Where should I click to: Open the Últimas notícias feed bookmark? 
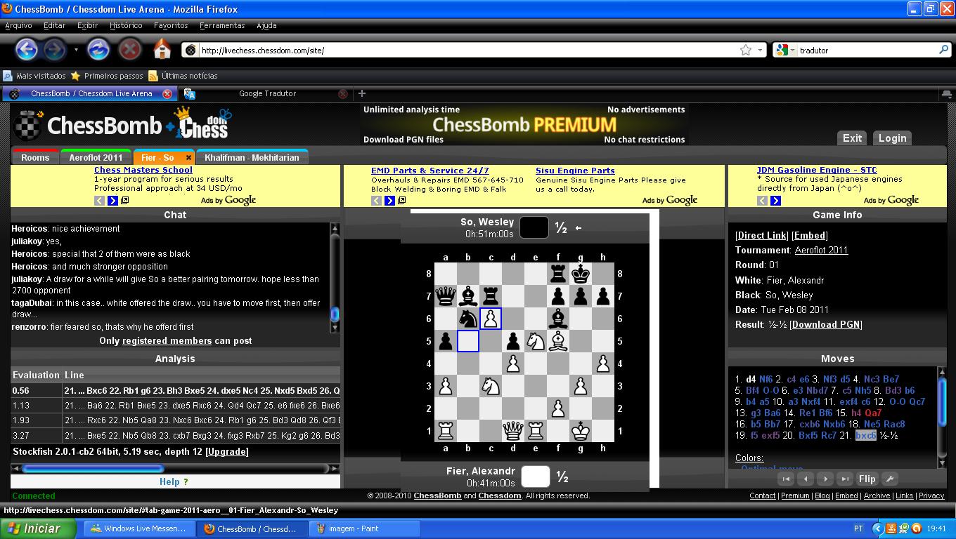click(x=183, y=76)
